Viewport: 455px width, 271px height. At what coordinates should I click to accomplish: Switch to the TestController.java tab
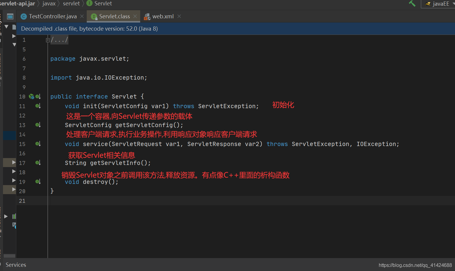pos(49,17)
